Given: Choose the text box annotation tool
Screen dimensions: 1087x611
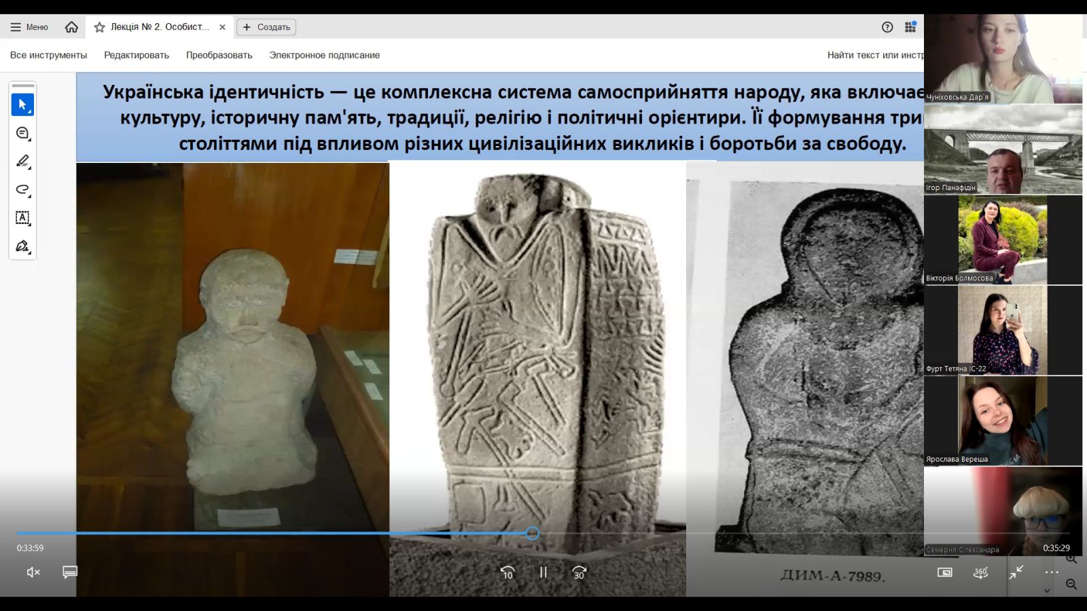Looking at the screenshot, I should pyautogui.click(x=22, y=219).
